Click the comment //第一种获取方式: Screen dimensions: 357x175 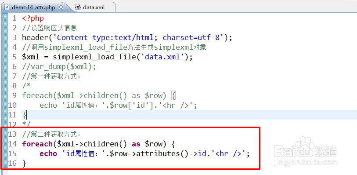51,76
